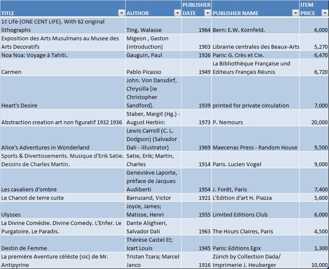Screen dimensions: 329x269
Task: Click 'Librairie centrales des Beaux-Arts' cell
Action: coord(255,42)
